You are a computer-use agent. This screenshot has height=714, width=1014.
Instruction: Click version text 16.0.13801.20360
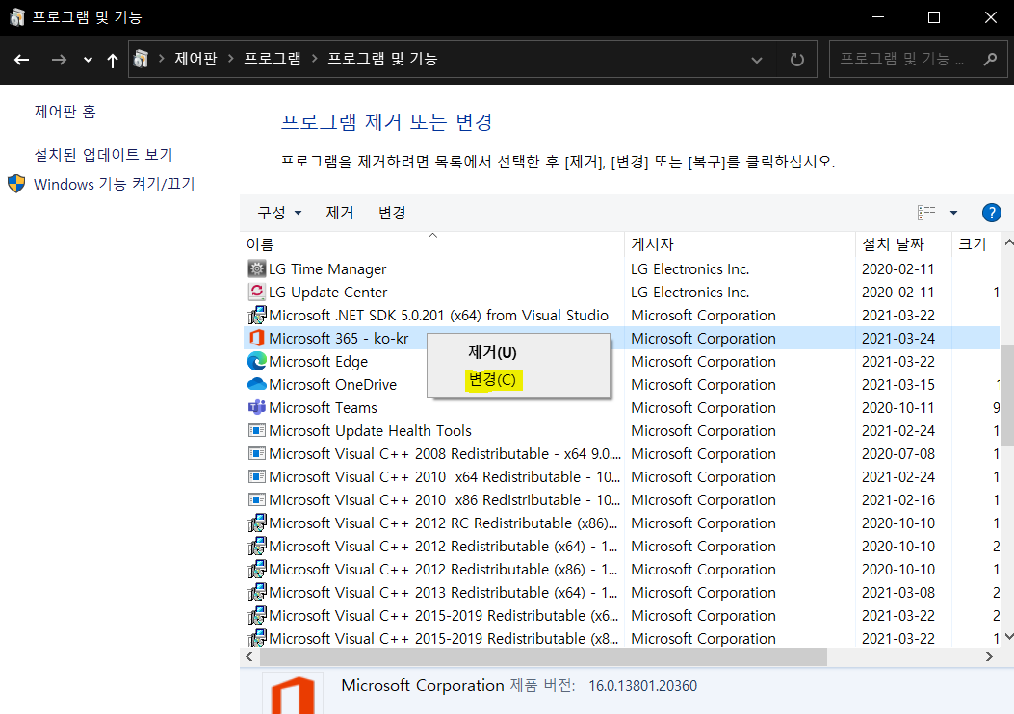(x=643, y=685)
